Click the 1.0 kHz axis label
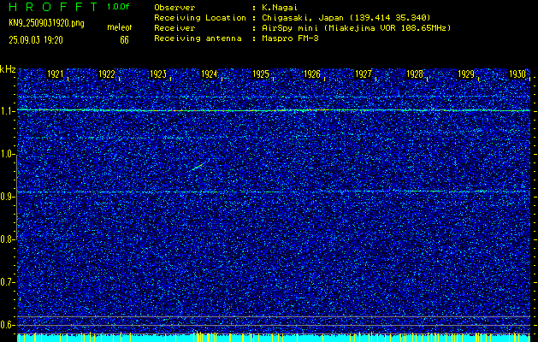This screenshot has height=342, width=538. (x=8, y=154)
